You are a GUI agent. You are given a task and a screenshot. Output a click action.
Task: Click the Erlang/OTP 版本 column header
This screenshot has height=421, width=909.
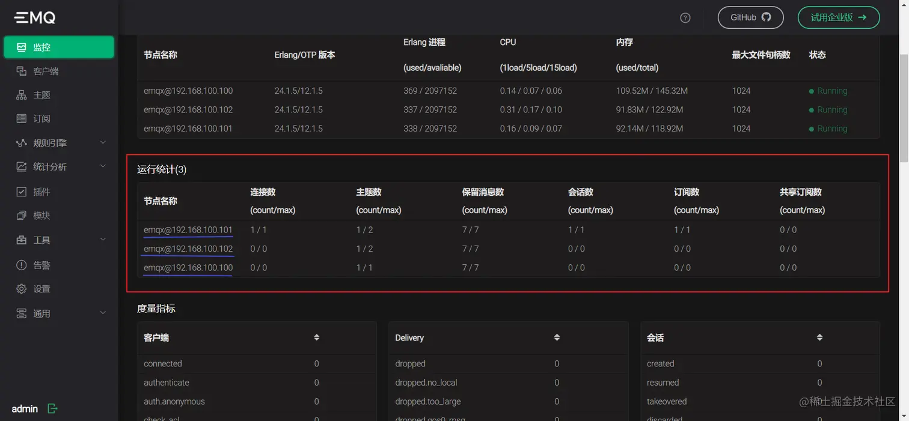coord(305,55)
